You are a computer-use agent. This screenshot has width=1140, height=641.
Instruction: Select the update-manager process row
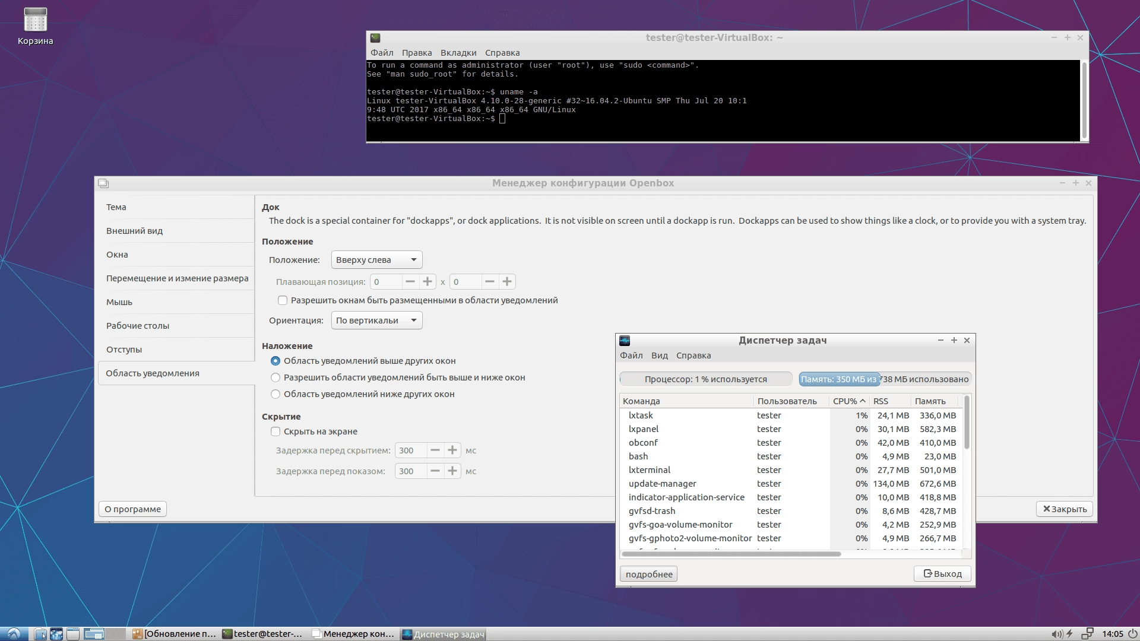click(791, 484)
